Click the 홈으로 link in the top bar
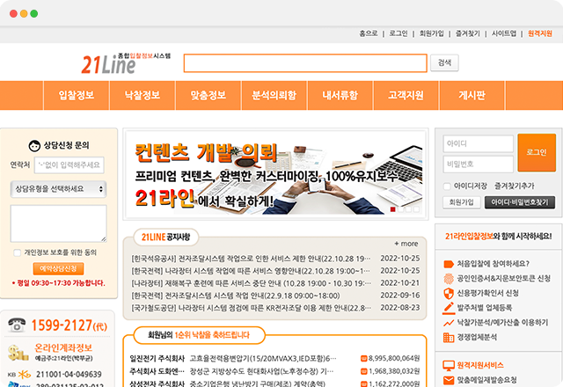 point(369,33)
